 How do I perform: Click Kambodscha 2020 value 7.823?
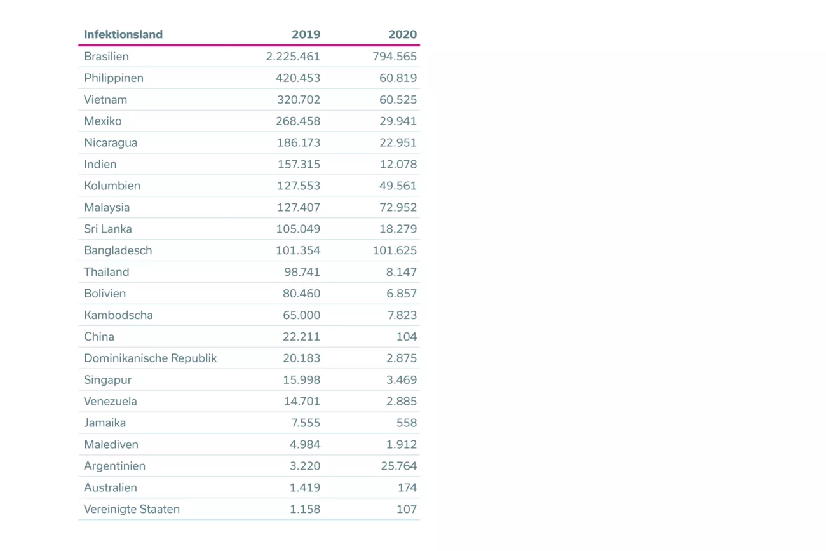pyautogui.click(x=403, y=315)
